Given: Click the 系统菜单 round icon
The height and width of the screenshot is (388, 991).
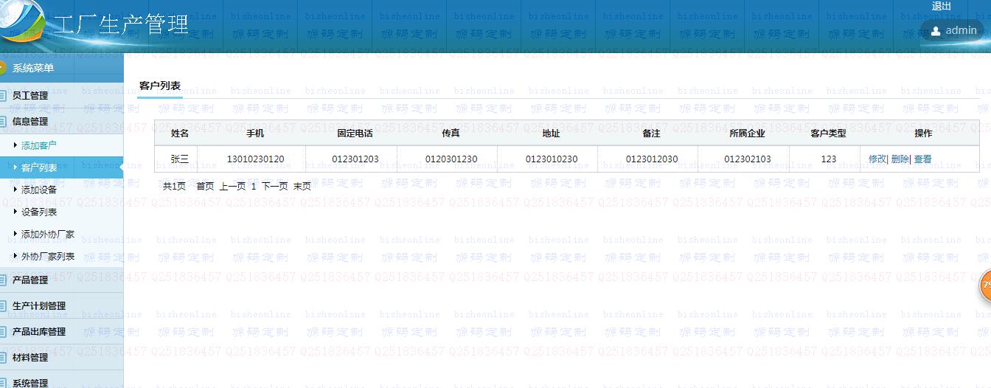Looking at the screenshot, I should (x=2, y=68).
